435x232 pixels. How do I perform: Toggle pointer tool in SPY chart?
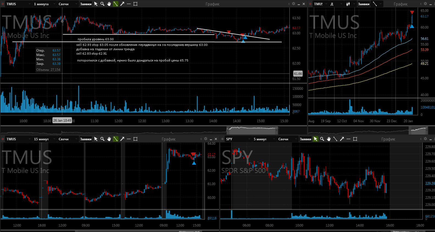(316, 139)
